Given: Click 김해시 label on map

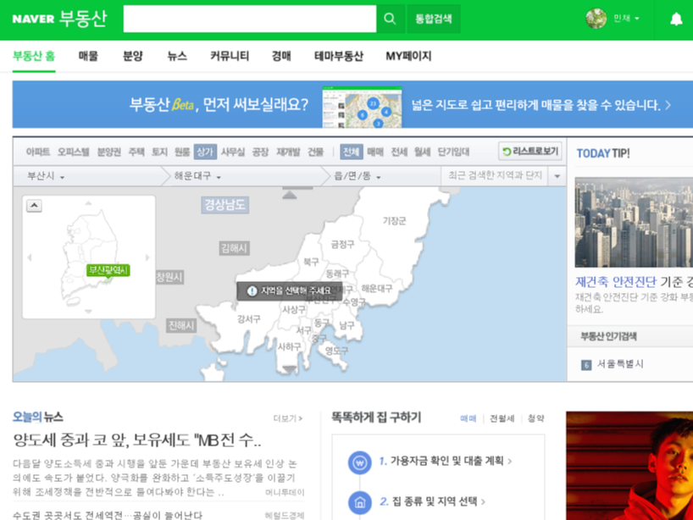Looking at the screenshot, I should coord(234,248).
